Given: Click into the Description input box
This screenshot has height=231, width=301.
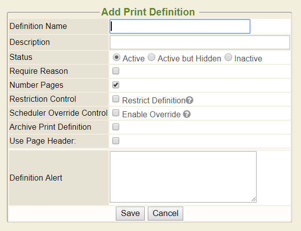Looking at the screenshot, I should tap(200, 42).
